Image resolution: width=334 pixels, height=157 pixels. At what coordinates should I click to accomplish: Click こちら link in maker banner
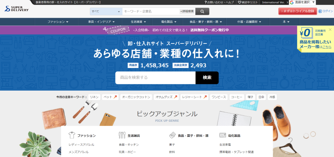pyautogui.click(x=327, y=47)
